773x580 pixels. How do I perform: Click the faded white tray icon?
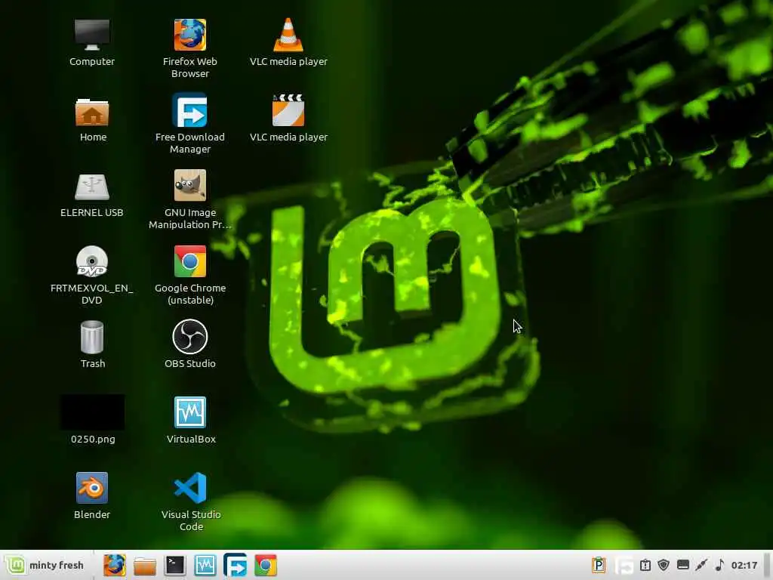[624, 565]
